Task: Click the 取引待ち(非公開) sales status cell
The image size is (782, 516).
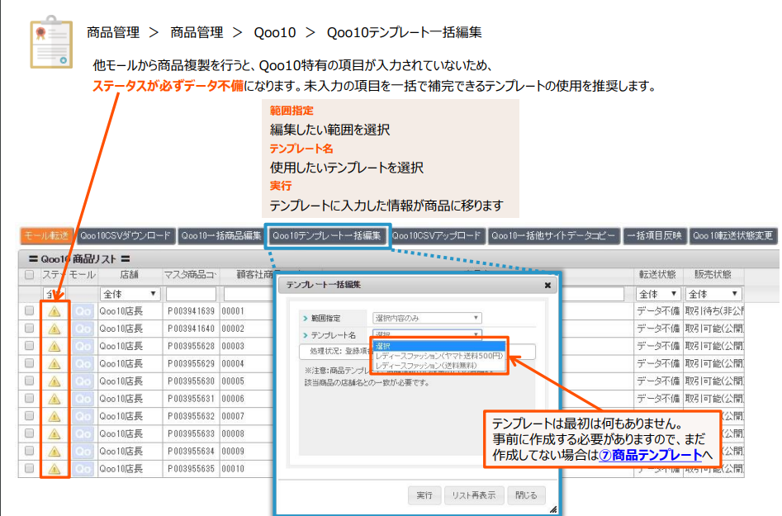Action: click(714, 311)
